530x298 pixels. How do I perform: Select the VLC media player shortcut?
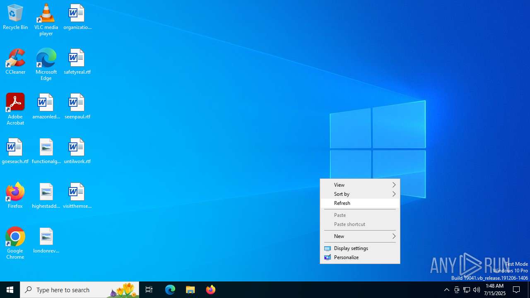coord(46,20)
